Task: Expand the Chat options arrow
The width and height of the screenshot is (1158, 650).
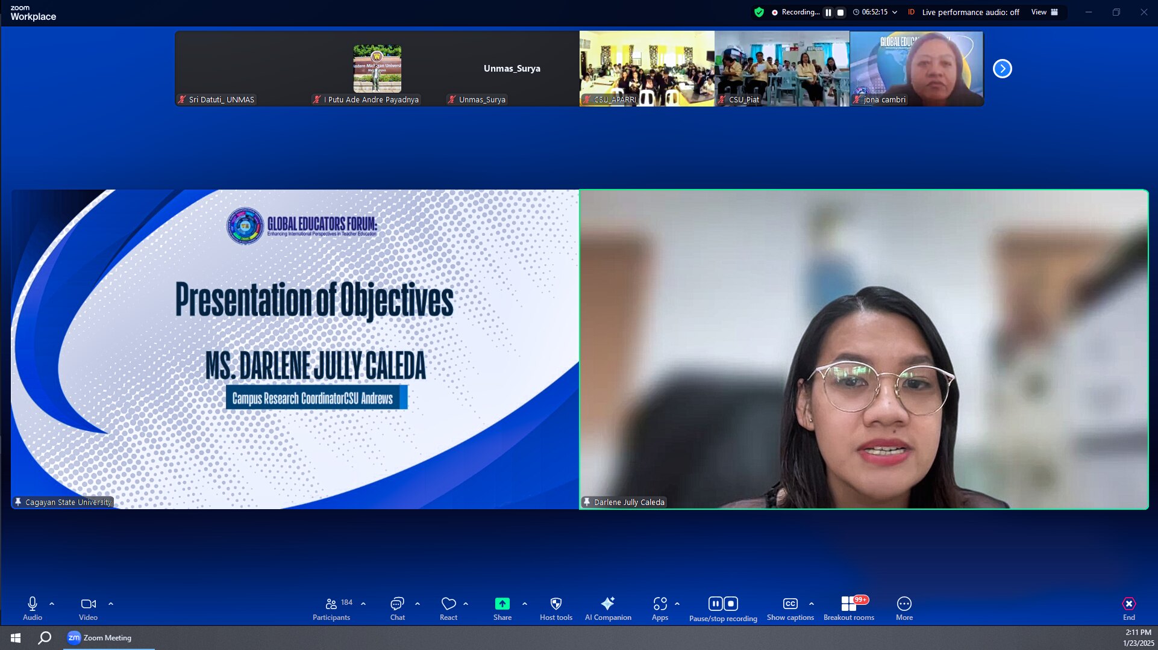Action: (418, 604)
